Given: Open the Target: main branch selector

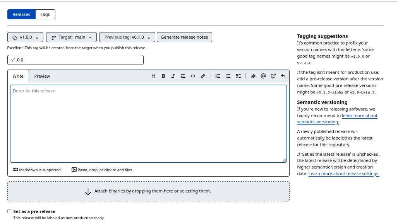Looking at the screenshot, I should click(x=71, y=37).
